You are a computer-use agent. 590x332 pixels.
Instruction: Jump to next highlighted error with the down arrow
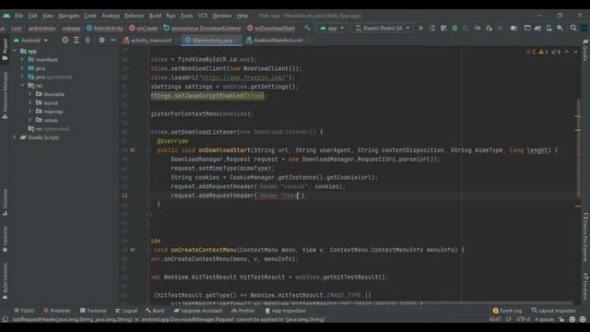click(575, 52)
